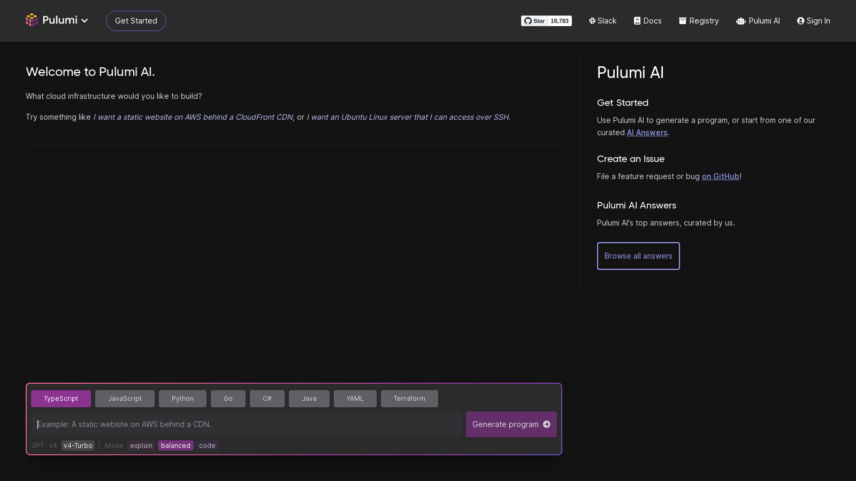856x481 pixels.
Task: Click the Browse all answers button
Action: point(638,256)
